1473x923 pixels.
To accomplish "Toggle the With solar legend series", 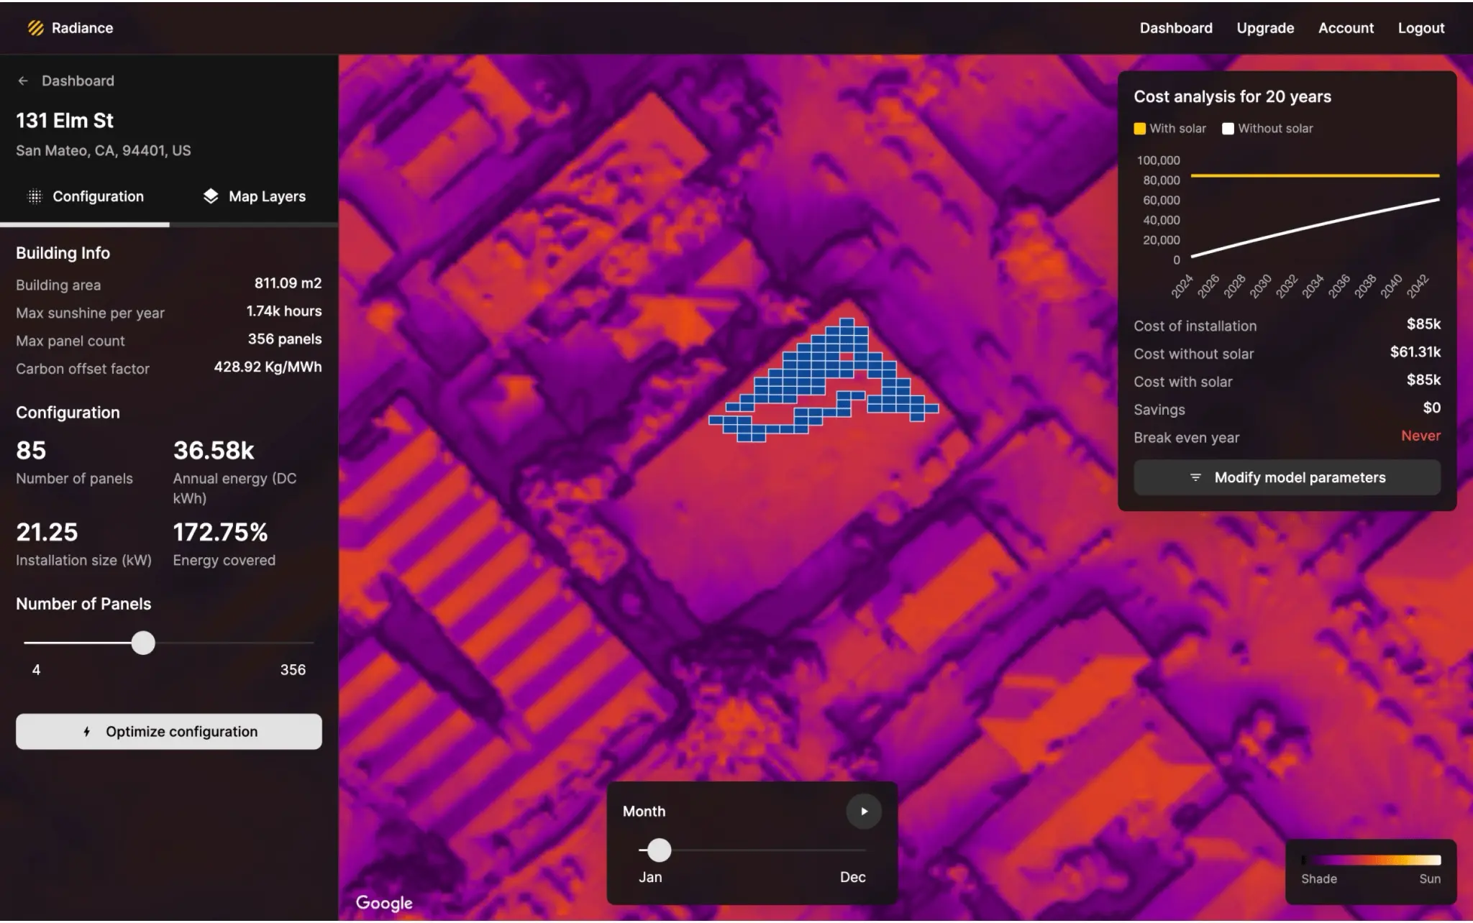I will pos(1169,129).
